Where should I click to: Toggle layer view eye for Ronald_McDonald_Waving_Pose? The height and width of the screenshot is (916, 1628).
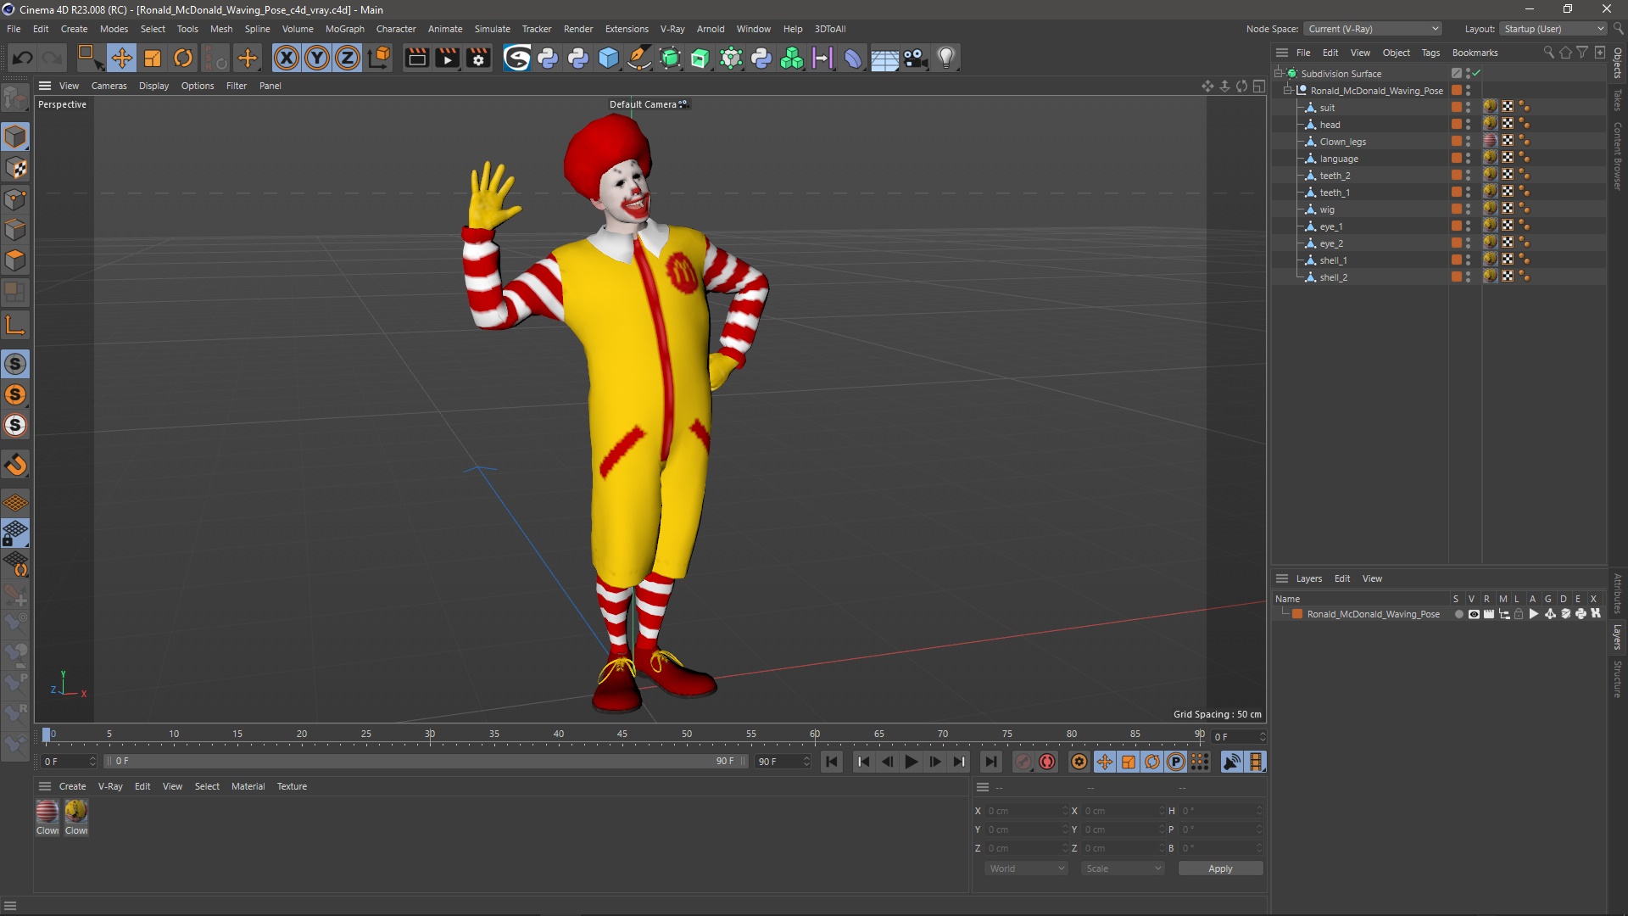[x=1474, y=614]
